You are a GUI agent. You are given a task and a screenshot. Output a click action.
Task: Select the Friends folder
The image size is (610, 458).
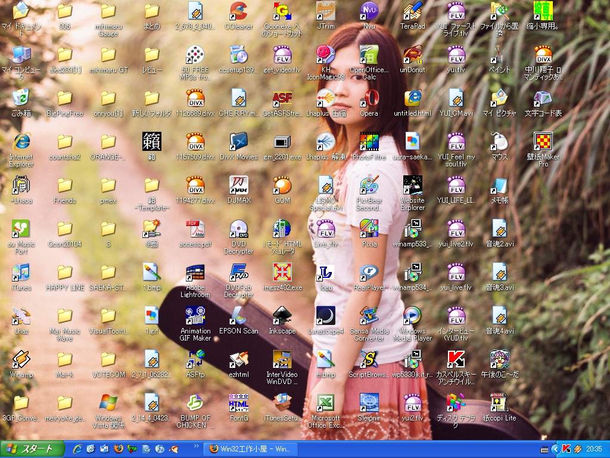click(64, 185)
